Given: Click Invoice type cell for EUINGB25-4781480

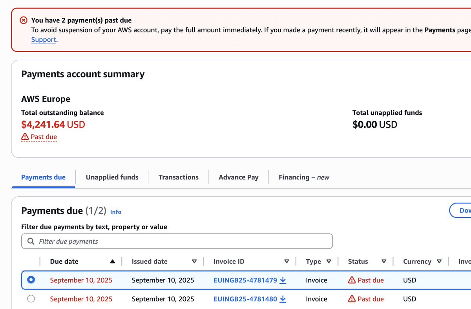Looking at the screenshot, I should coord(316,299).
